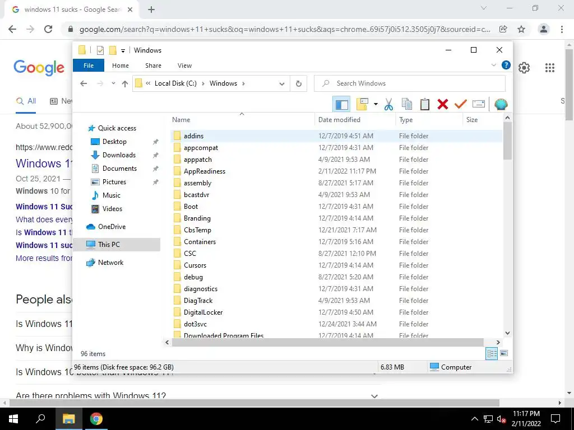Open recent locations dropdown in Explorer
Viewport: 574px width, 430px height.
(113, 83)
